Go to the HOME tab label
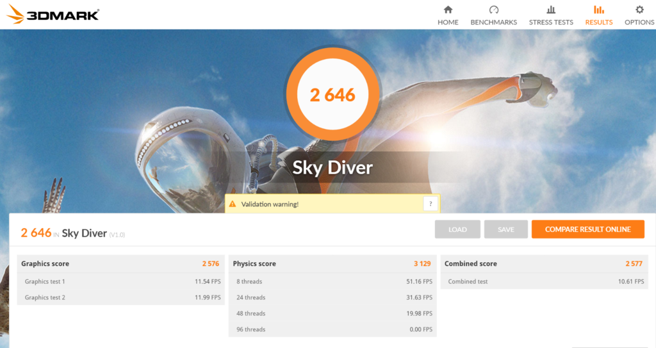The width and height of the screenshot is (656, 348). tap(448, 22)
